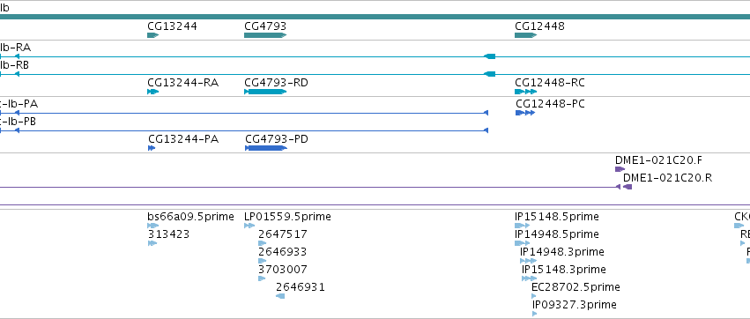Screen dimensions: 750x319
Task: Click the IP09327.3prime label
Action: coord(575,305)
